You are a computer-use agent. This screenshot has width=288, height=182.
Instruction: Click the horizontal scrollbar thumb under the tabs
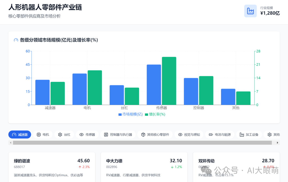[142, 143]
